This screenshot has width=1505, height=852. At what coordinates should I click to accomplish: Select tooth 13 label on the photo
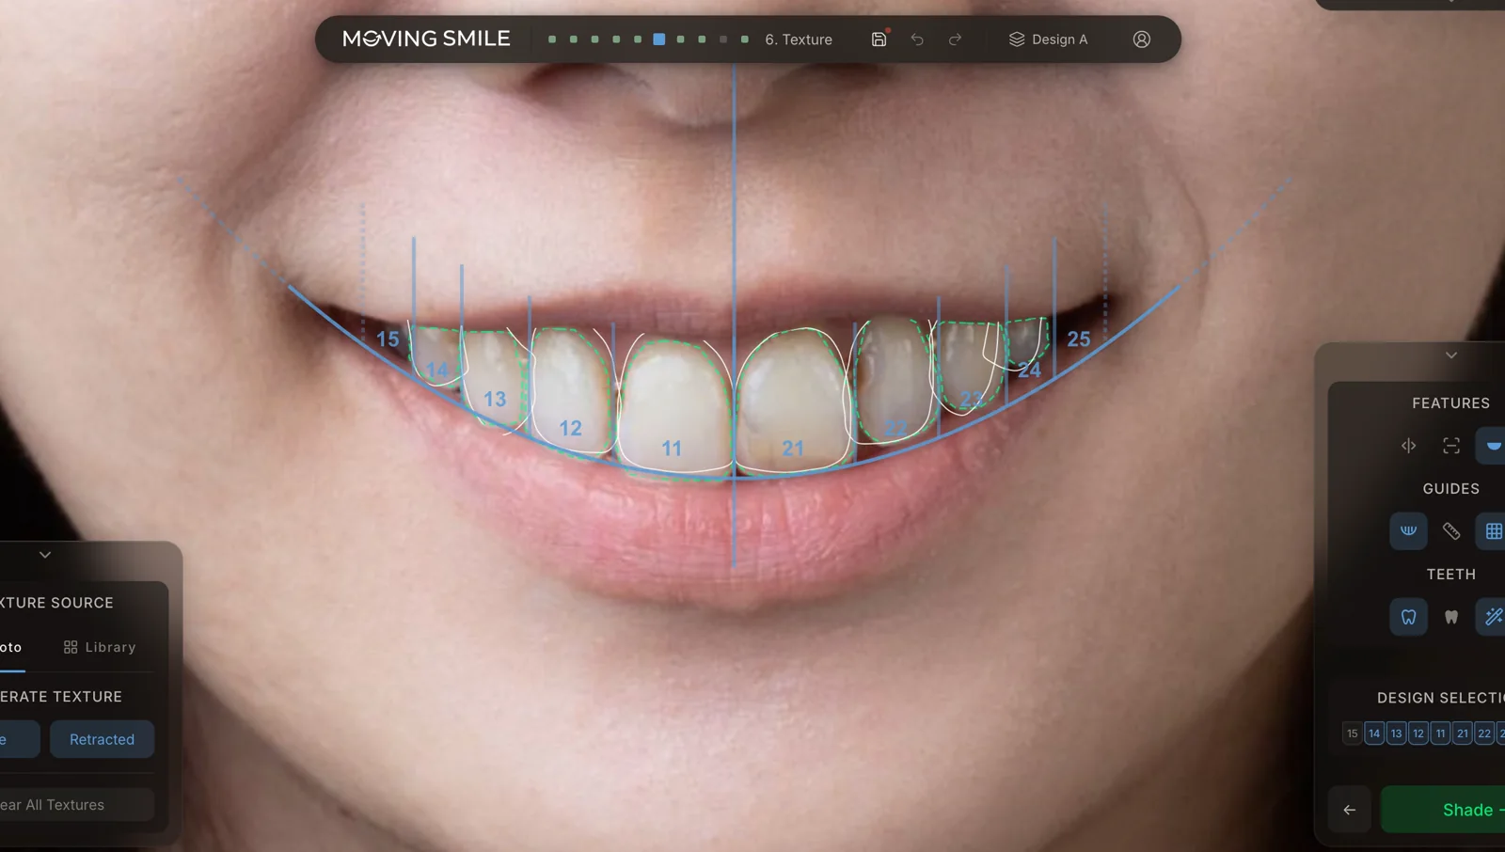point(495,399)
